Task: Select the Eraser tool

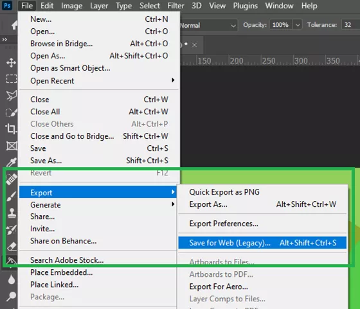Action: [x=12, y=247]
